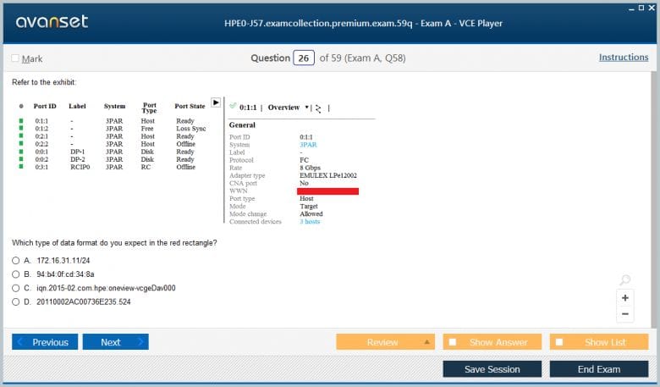This screenshot has height=387, width=660.
Task: Minimize the VCE Player window
Action: [631, 8]
